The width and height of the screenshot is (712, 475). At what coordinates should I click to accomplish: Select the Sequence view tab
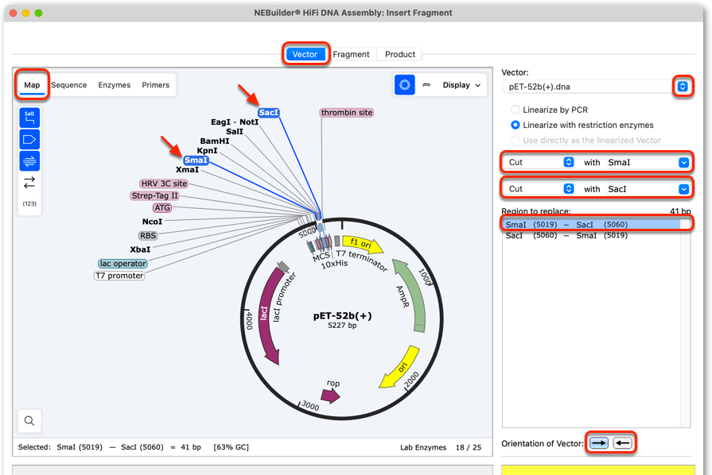click(x=69, y=85)
